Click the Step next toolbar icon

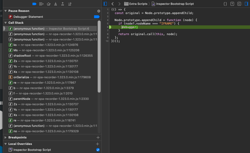click(70, 4)
